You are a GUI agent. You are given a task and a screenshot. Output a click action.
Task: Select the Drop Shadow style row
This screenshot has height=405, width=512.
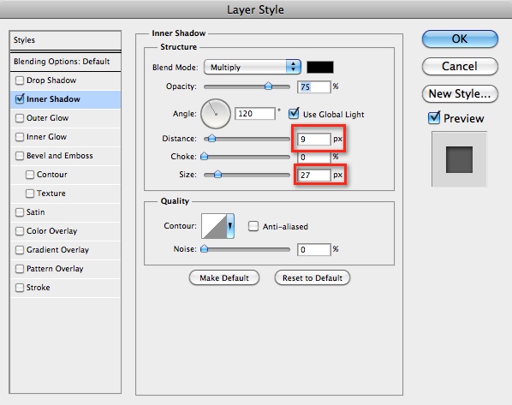click(x=66, y=80)
